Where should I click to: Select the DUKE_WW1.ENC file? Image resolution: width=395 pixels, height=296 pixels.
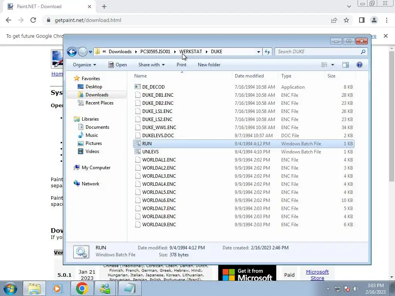point(159,127)
